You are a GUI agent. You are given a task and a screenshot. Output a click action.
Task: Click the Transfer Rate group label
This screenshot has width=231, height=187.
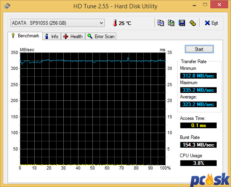[x=194, y=62]
